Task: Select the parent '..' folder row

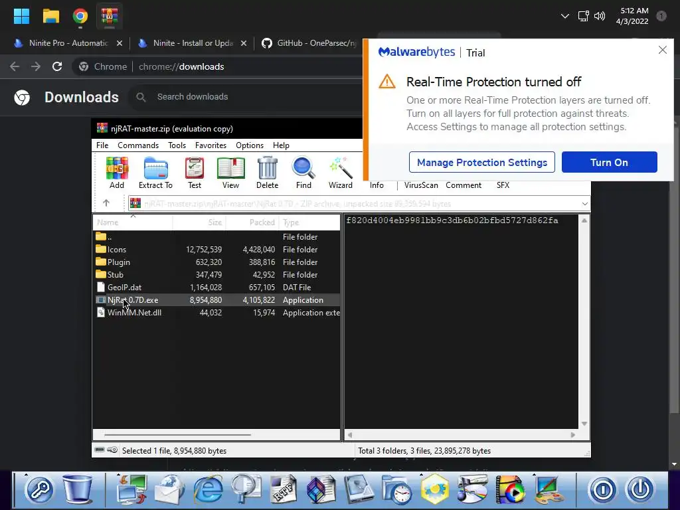Action: (x=217, y=237)
